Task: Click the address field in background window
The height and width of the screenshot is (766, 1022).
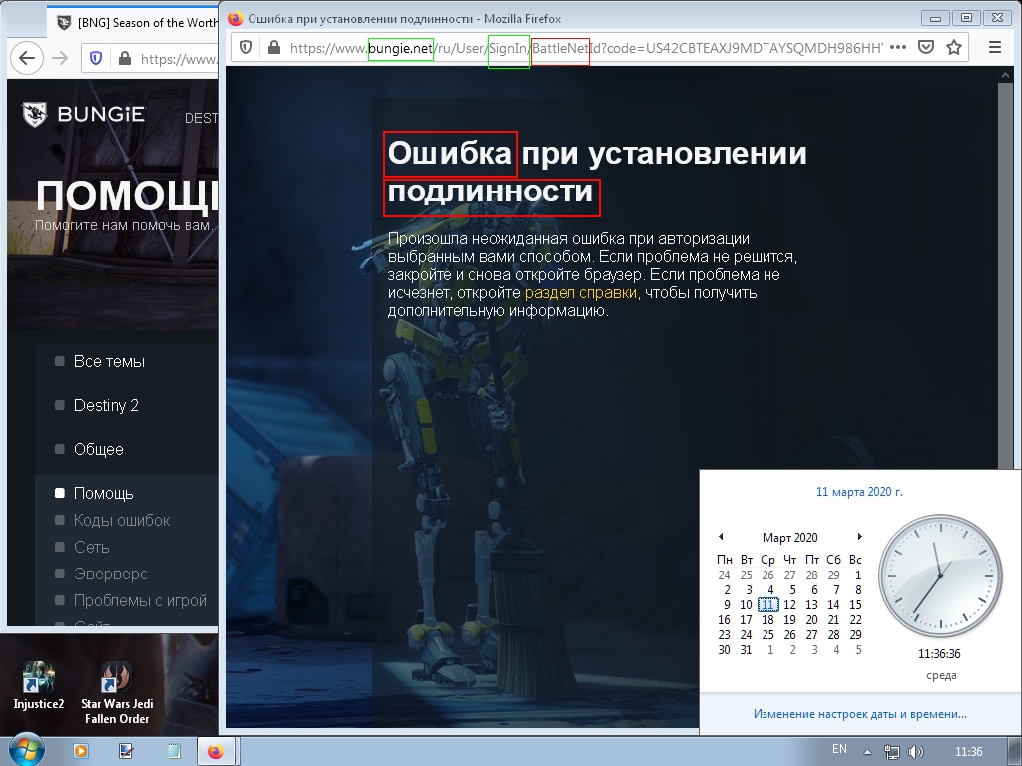Action: [178, 59]
